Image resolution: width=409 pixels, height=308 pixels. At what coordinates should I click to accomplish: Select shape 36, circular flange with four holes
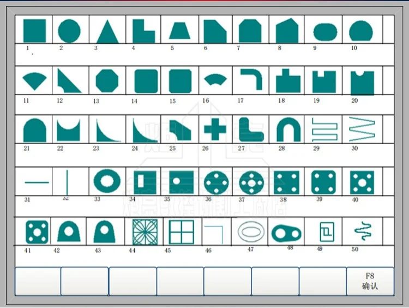[216, 183]
